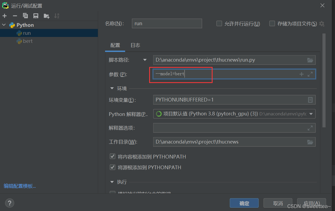Click the 取消 button
This screenshot has height=211, width=335.
tap(278, 203)
